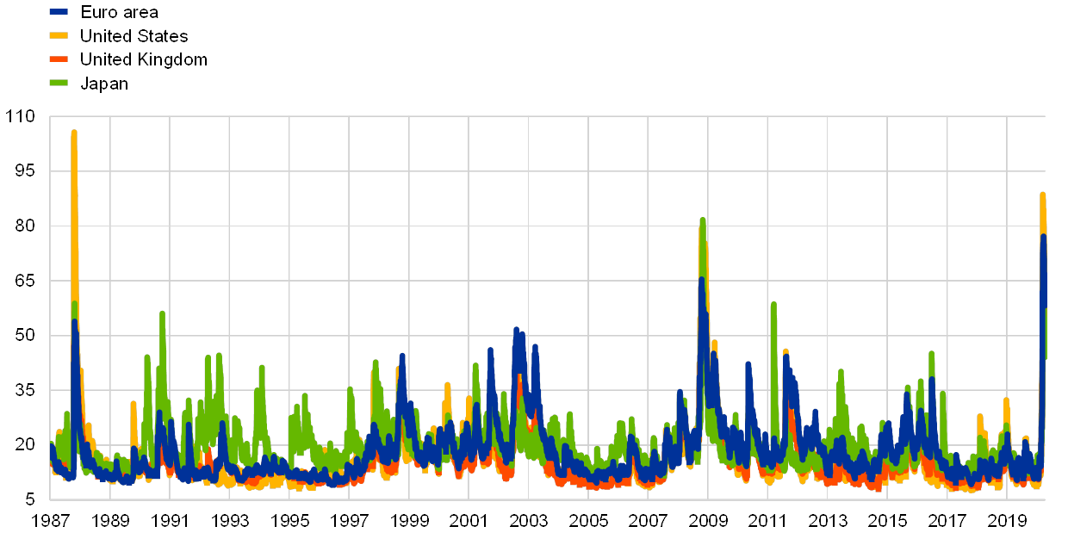This screenshot has height=539, width=1068.
Task: Toggle the Japan series legend label
Action: coord(103,84)
